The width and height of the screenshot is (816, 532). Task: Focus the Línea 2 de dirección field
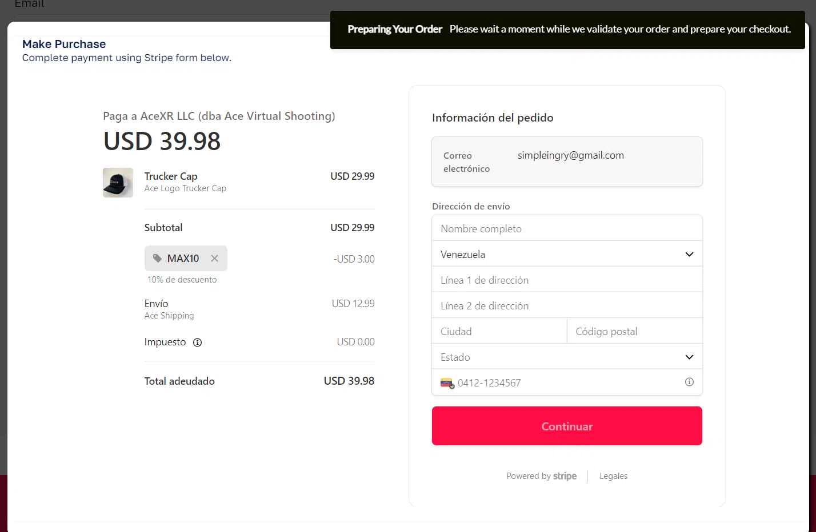coord(567,305)
